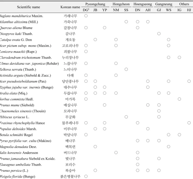Viewport: 193px width, 179px height.
Task: Click the JB column subheader
Action: click(95, 10)
